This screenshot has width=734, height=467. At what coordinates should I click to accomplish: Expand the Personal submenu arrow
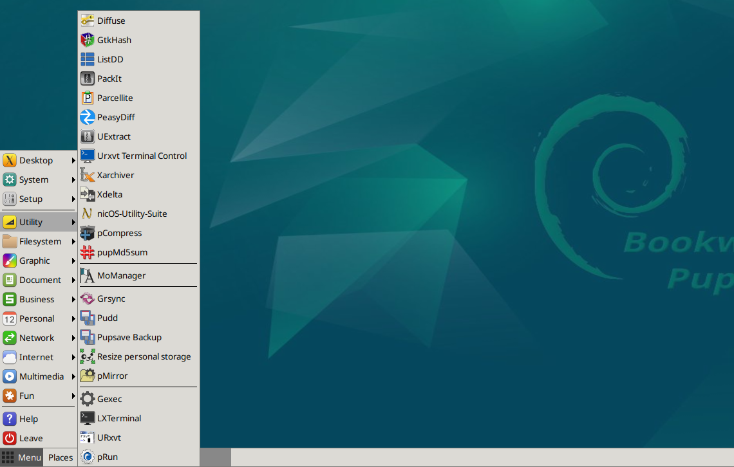[x=73, y=319]
